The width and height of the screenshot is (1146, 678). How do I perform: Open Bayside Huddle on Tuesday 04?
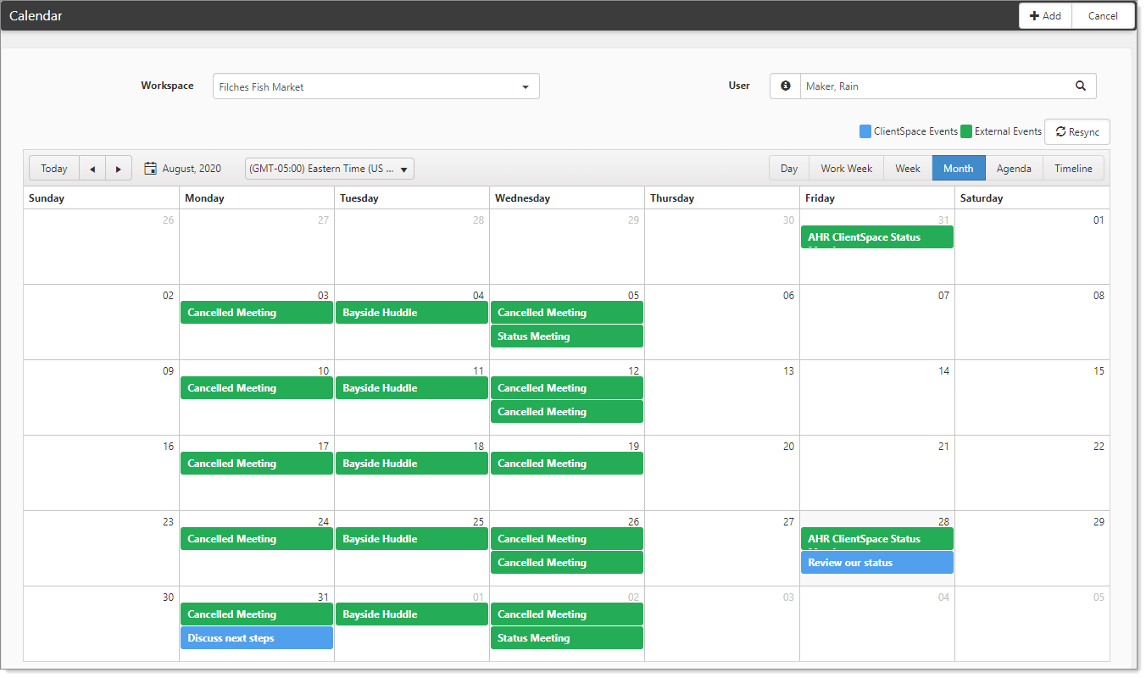click(x=412, y=313)
